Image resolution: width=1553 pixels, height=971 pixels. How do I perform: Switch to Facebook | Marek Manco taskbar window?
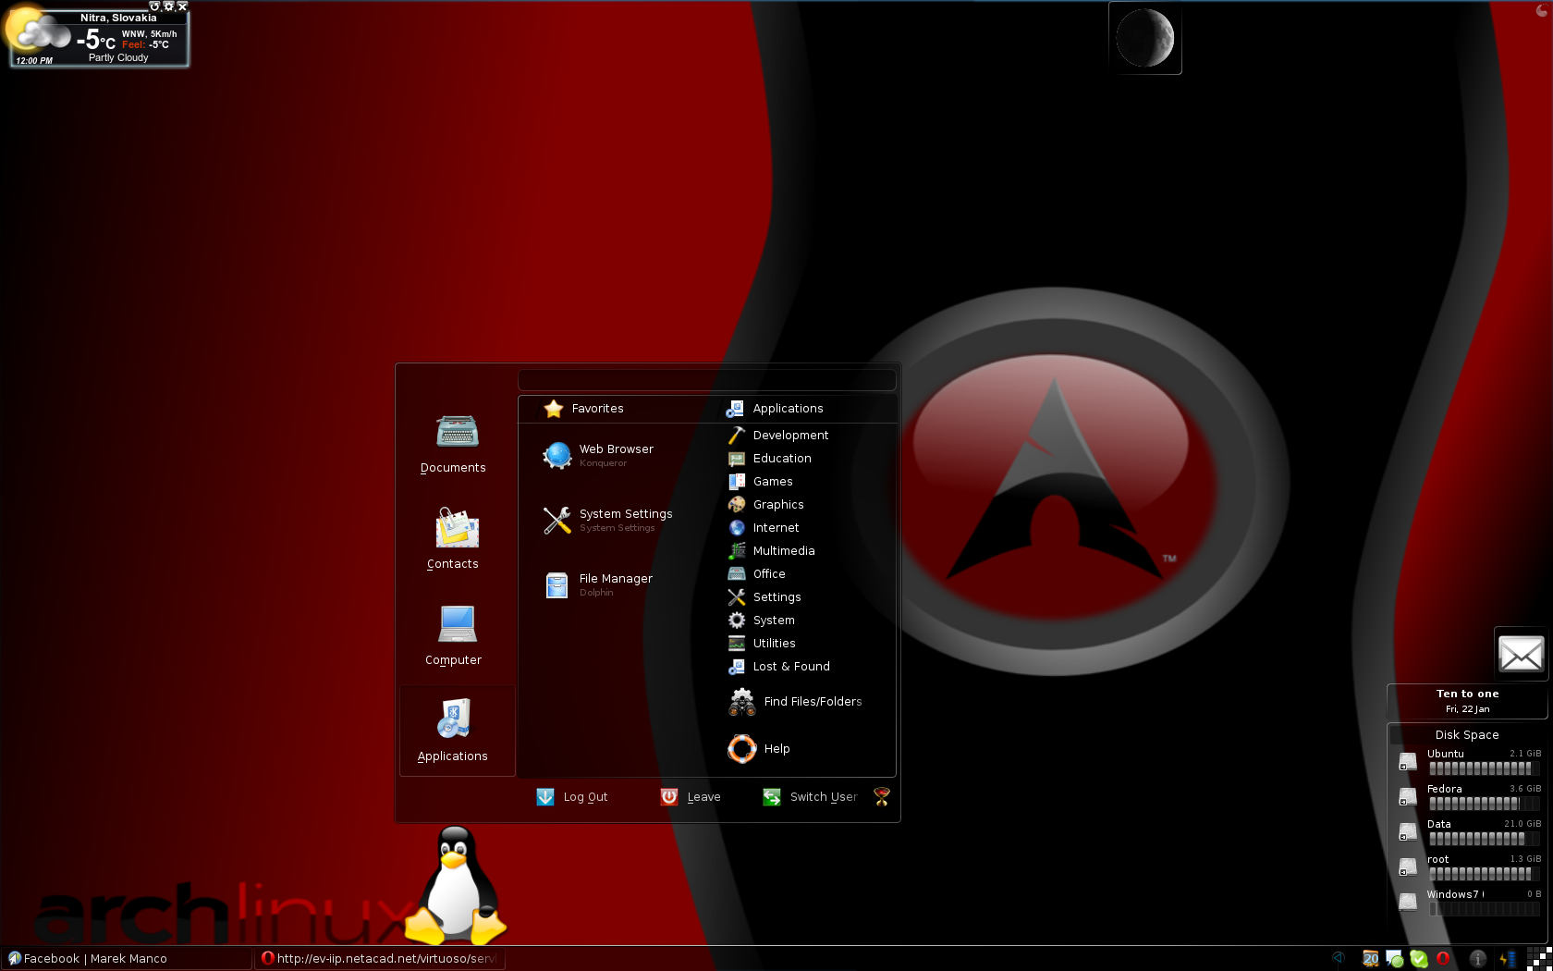127,959
